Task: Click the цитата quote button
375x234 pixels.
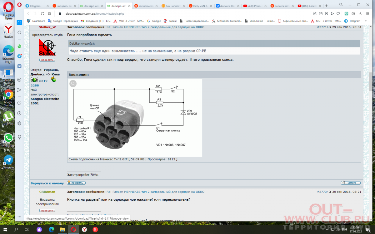Action: tap(351, 183)
